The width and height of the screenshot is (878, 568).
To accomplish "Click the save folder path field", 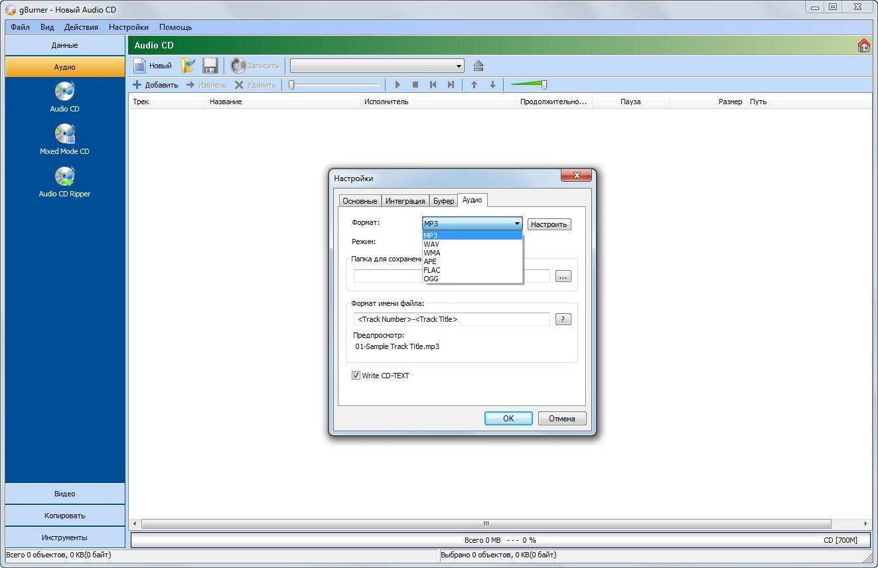I will click(452, 277).
